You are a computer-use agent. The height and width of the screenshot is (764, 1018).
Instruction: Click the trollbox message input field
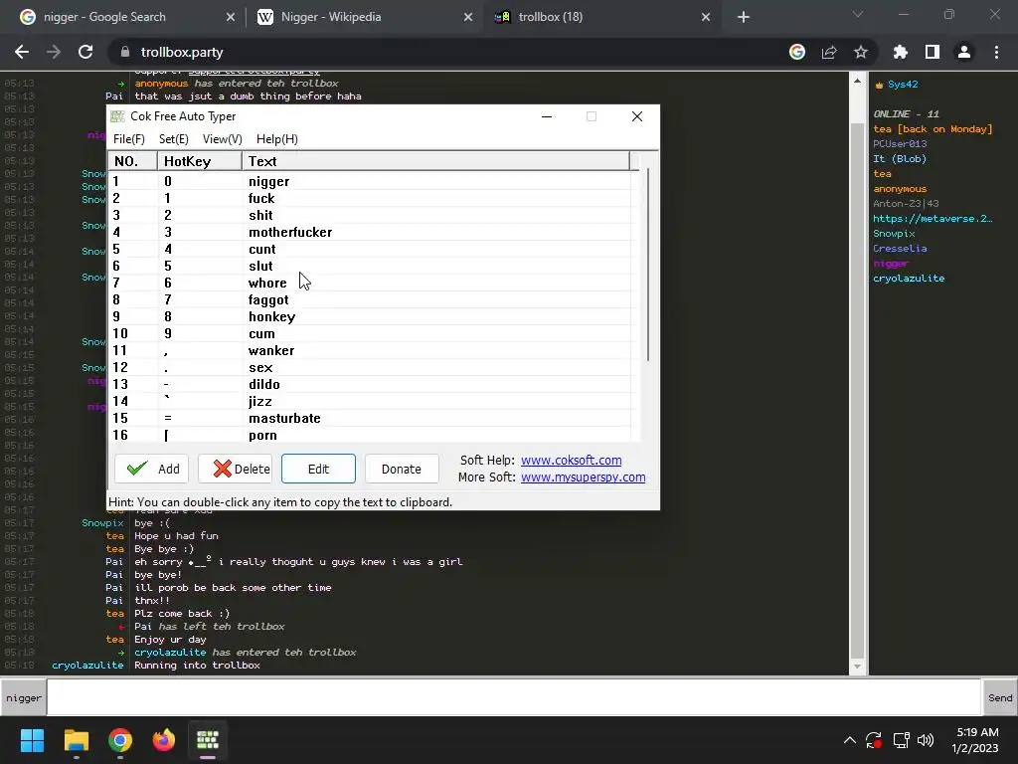coord(513,697)
